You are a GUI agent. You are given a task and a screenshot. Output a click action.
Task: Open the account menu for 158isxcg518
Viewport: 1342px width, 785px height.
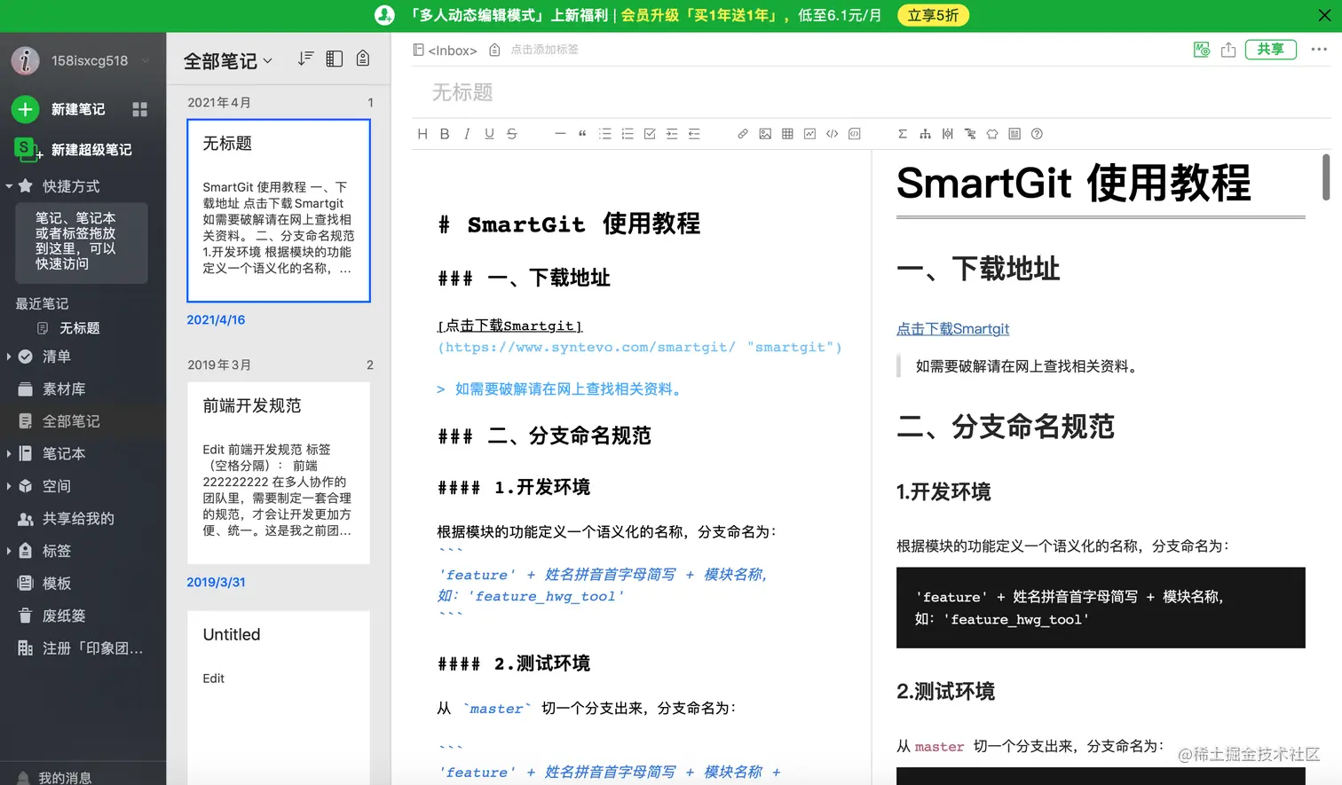(82, 60)
